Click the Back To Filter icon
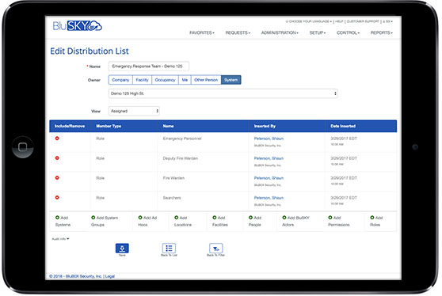The image size is (442, 296). [216, 249]
